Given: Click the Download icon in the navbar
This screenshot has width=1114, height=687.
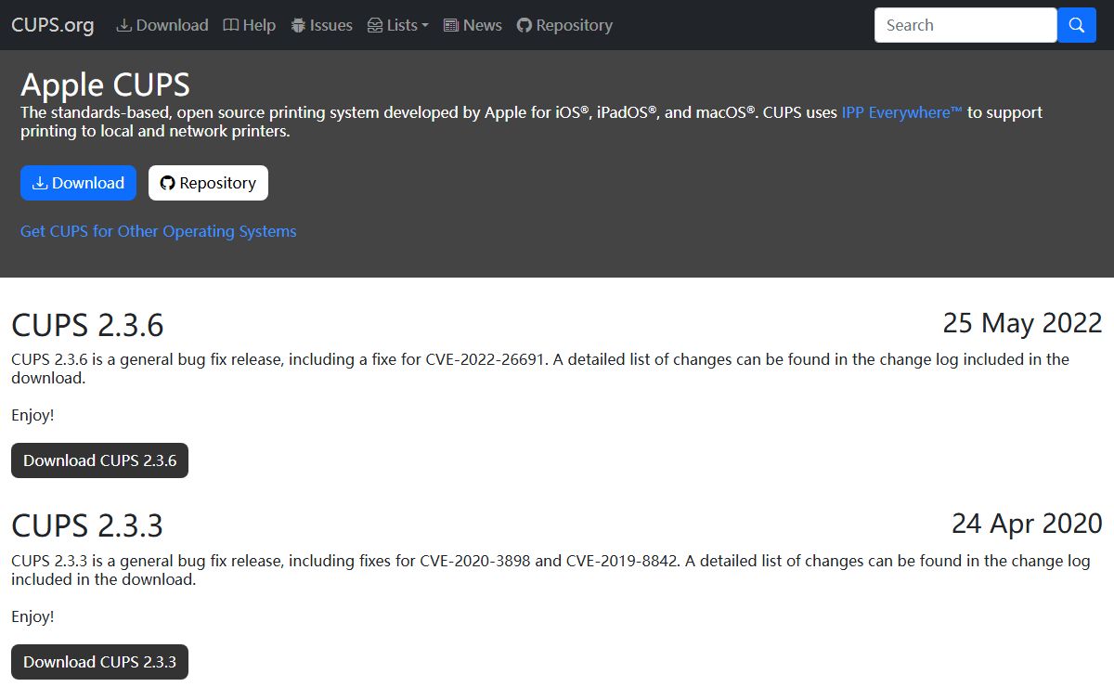Looking at the screenshot, I should pos(124,25).
